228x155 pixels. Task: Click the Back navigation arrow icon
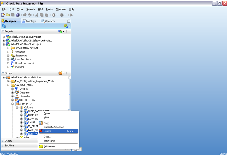[x=54, y=15]
